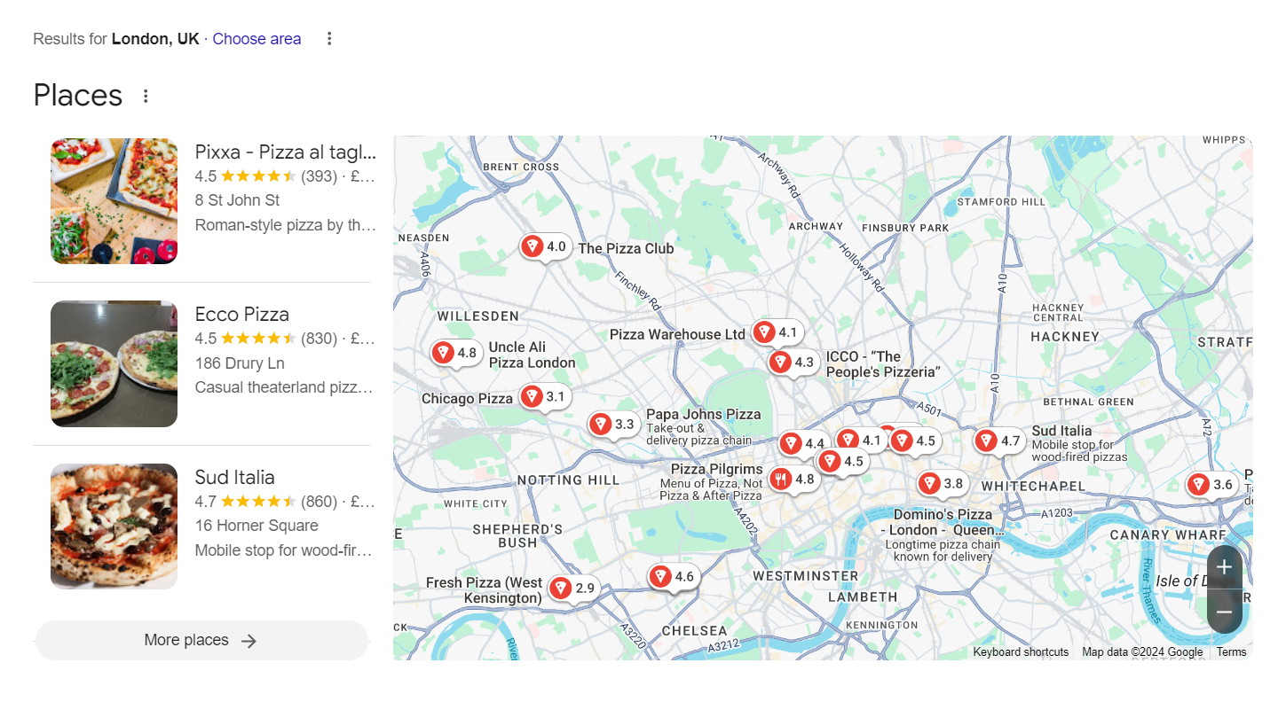1286x702 pixels.
Task: Click the Pizza Warehouse Ltd map label
Action: click(x=677, y=335)
